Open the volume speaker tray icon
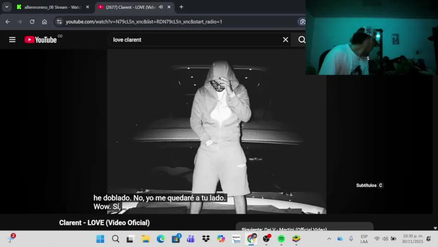This screenshot has height=247, width=438. coord(385,239)
